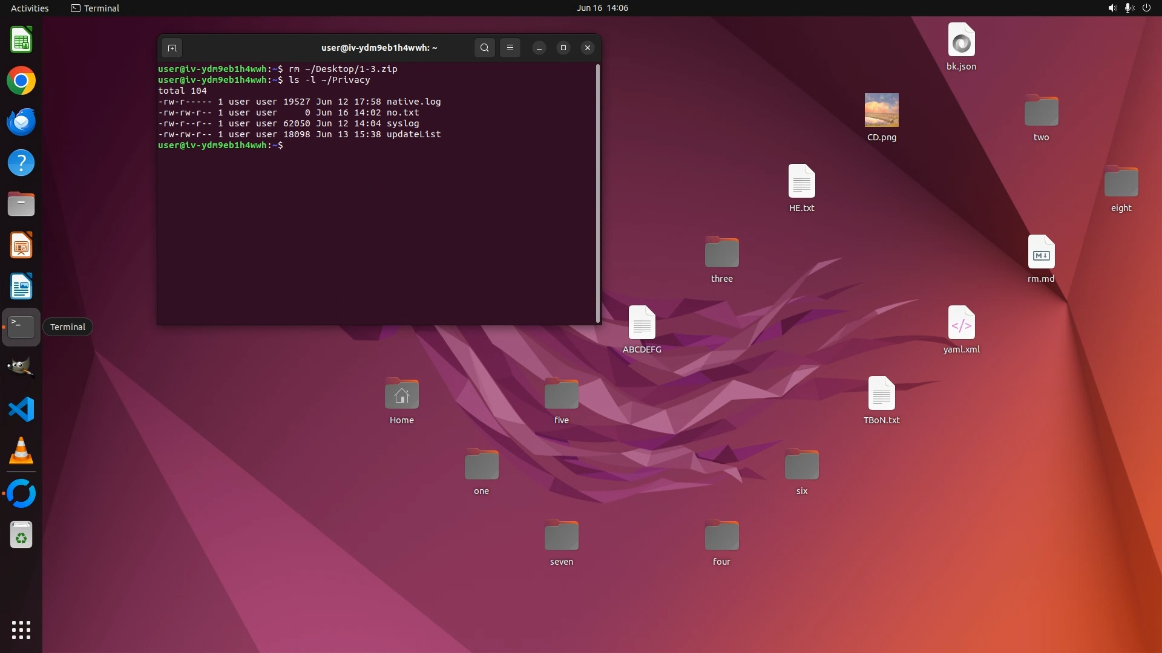This screenshot has height=653, width=1162.
Task: Launch Google Chrome from the dock
Action: point(21,81)
